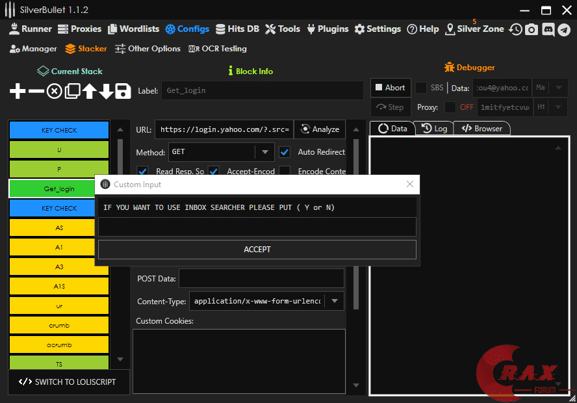Click the plus icon to add a block

coord(18,92)
